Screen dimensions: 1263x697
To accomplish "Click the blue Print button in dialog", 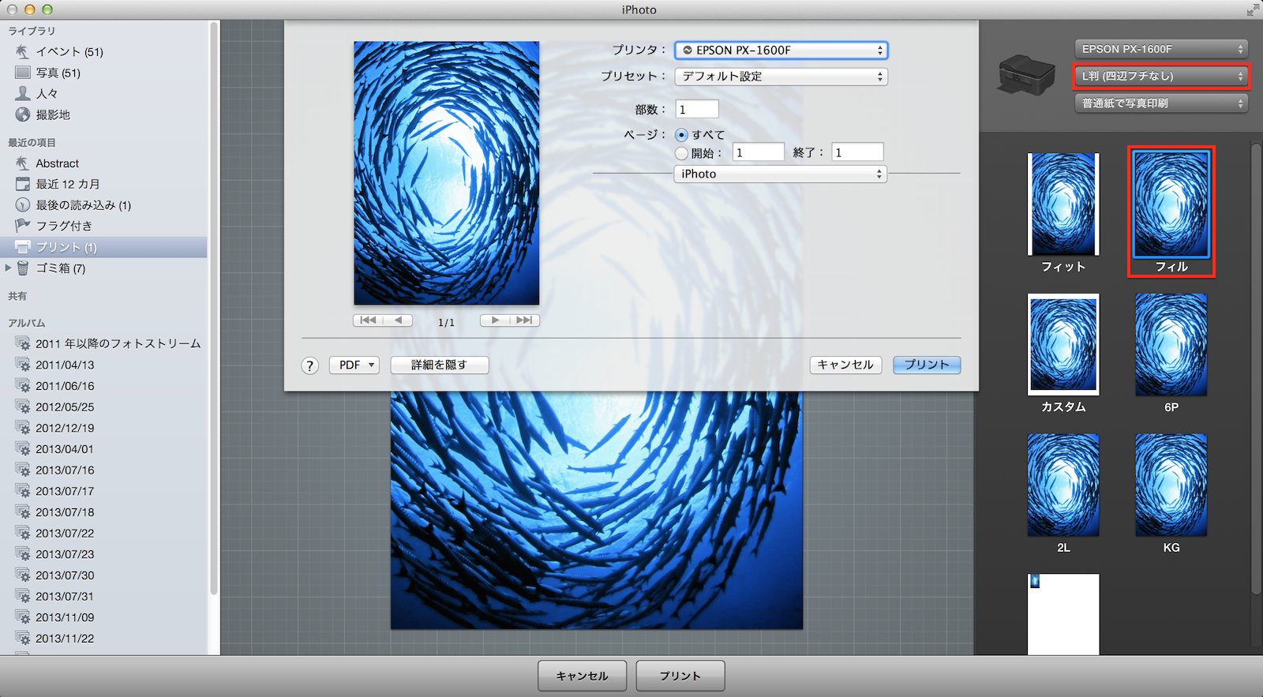I will (x=926, y=365).
